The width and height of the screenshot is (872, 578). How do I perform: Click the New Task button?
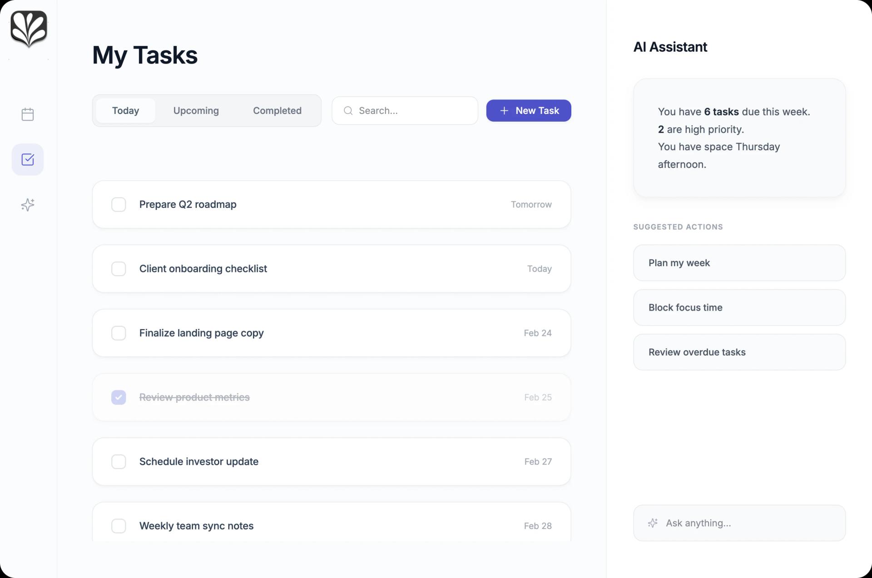tap(529, 110)
